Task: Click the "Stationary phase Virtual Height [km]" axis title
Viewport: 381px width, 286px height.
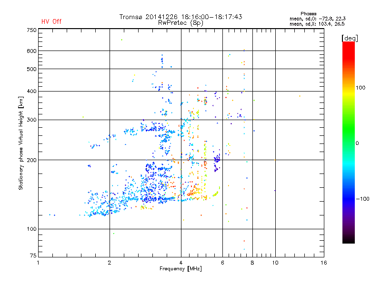Action: pyautogui.click(x=20, y=143)
